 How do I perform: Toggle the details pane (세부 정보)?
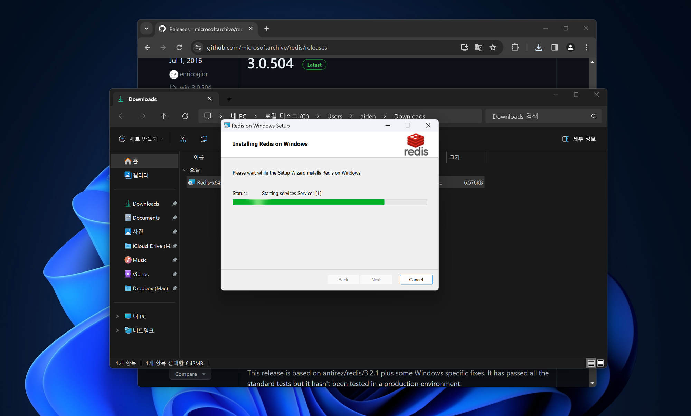click(579, 139)
